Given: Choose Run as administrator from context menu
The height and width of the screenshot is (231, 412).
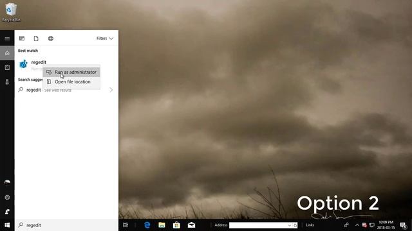Looking at the screenshot, I should pyautogui.click(x=71, y=72).
